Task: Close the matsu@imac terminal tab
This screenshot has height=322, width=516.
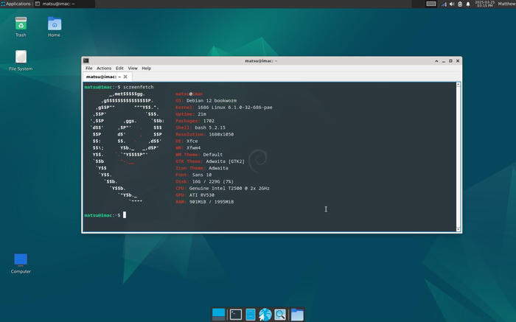Action: coord(125,77)
